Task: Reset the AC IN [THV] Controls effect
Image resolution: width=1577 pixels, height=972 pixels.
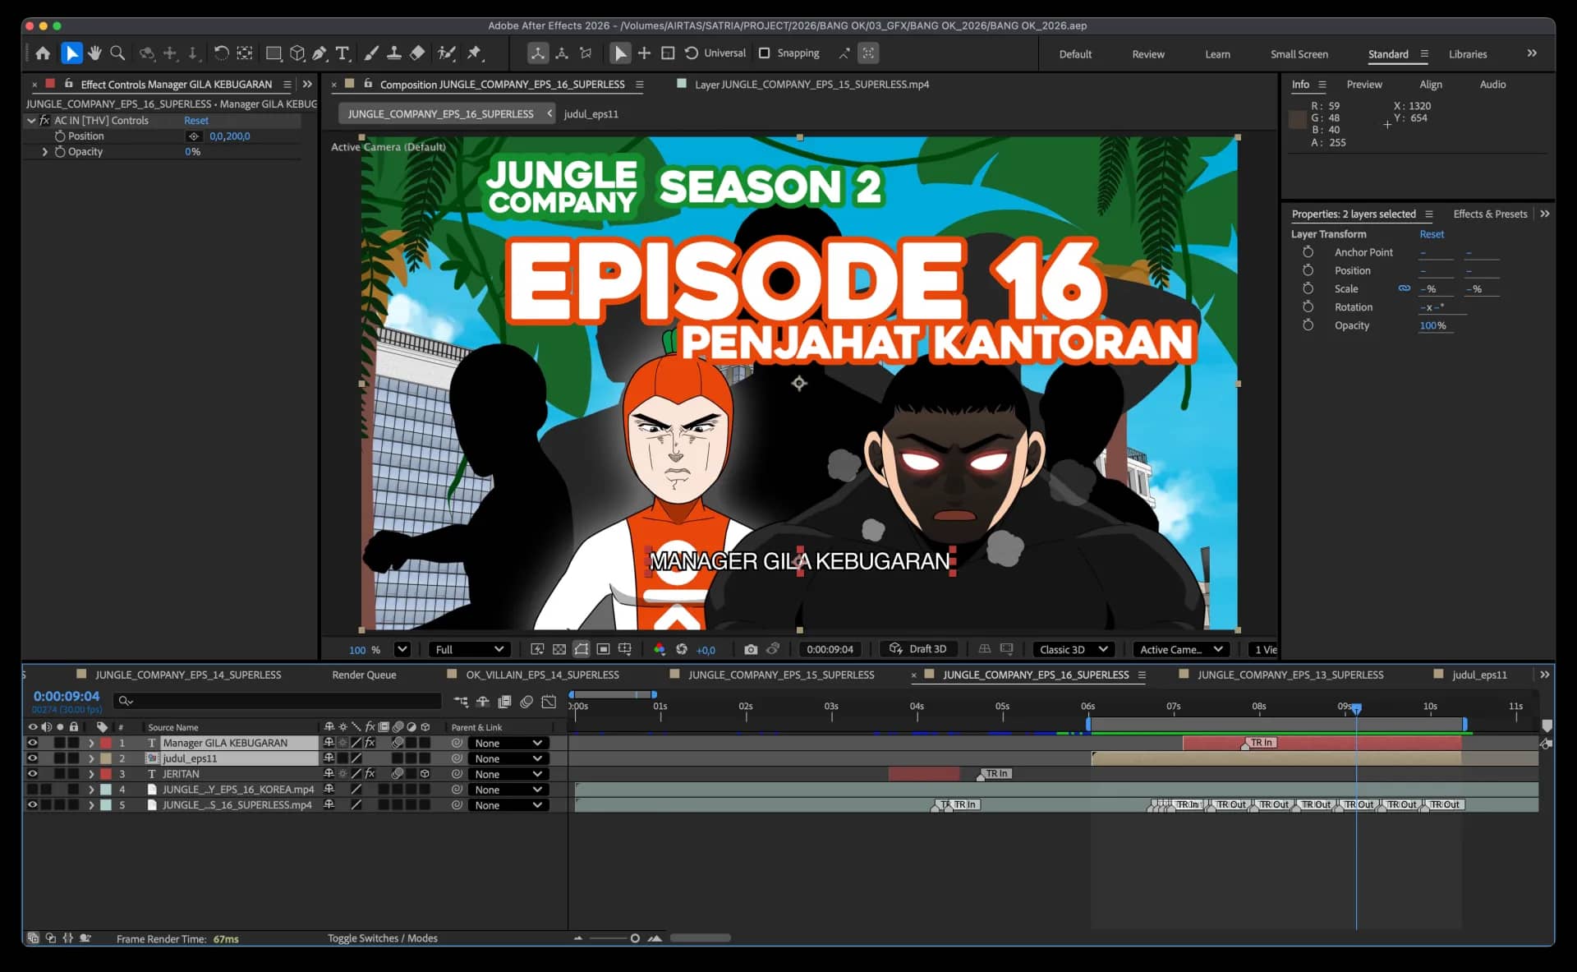Action: 195,121
